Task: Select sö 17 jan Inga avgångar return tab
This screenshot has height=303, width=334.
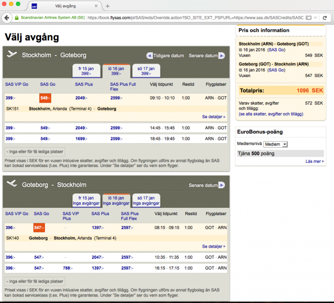Action: coord(146,200)
